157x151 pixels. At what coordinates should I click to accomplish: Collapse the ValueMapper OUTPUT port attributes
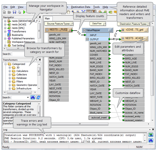88,39
